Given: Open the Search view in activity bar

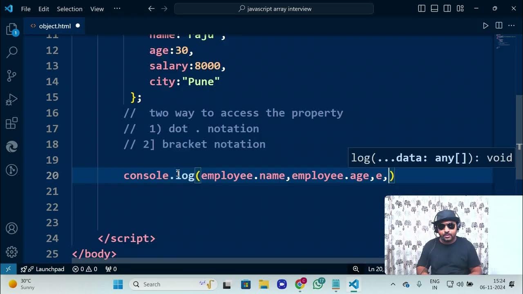Looking at the screenshot, I should pos(11,52).
